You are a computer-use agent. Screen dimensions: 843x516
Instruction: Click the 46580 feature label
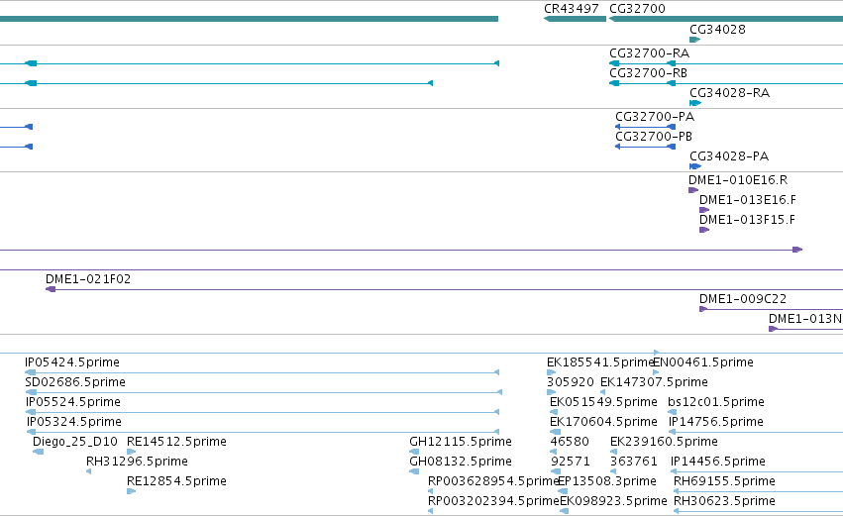570,442
